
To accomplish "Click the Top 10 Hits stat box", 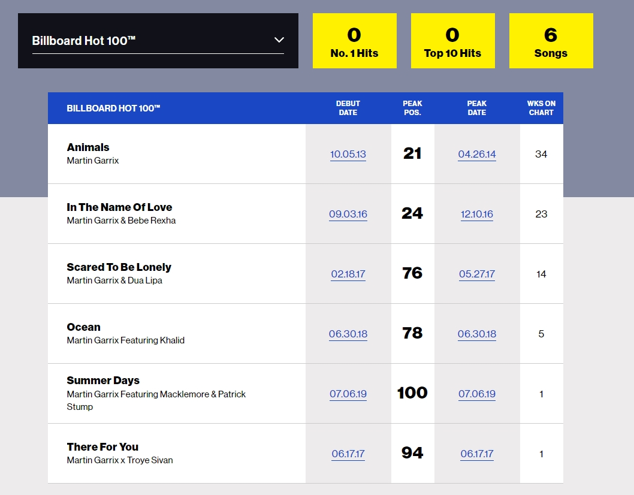I will tap(453, 41).
